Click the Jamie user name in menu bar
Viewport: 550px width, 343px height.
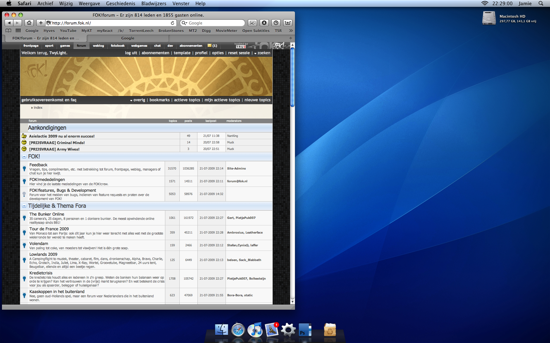coord(525,3)
